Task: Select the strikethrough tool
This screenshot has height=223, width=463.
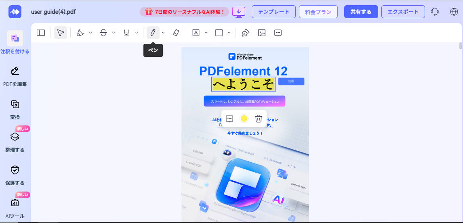Action: pyautogui.click(x=103, y=33)
